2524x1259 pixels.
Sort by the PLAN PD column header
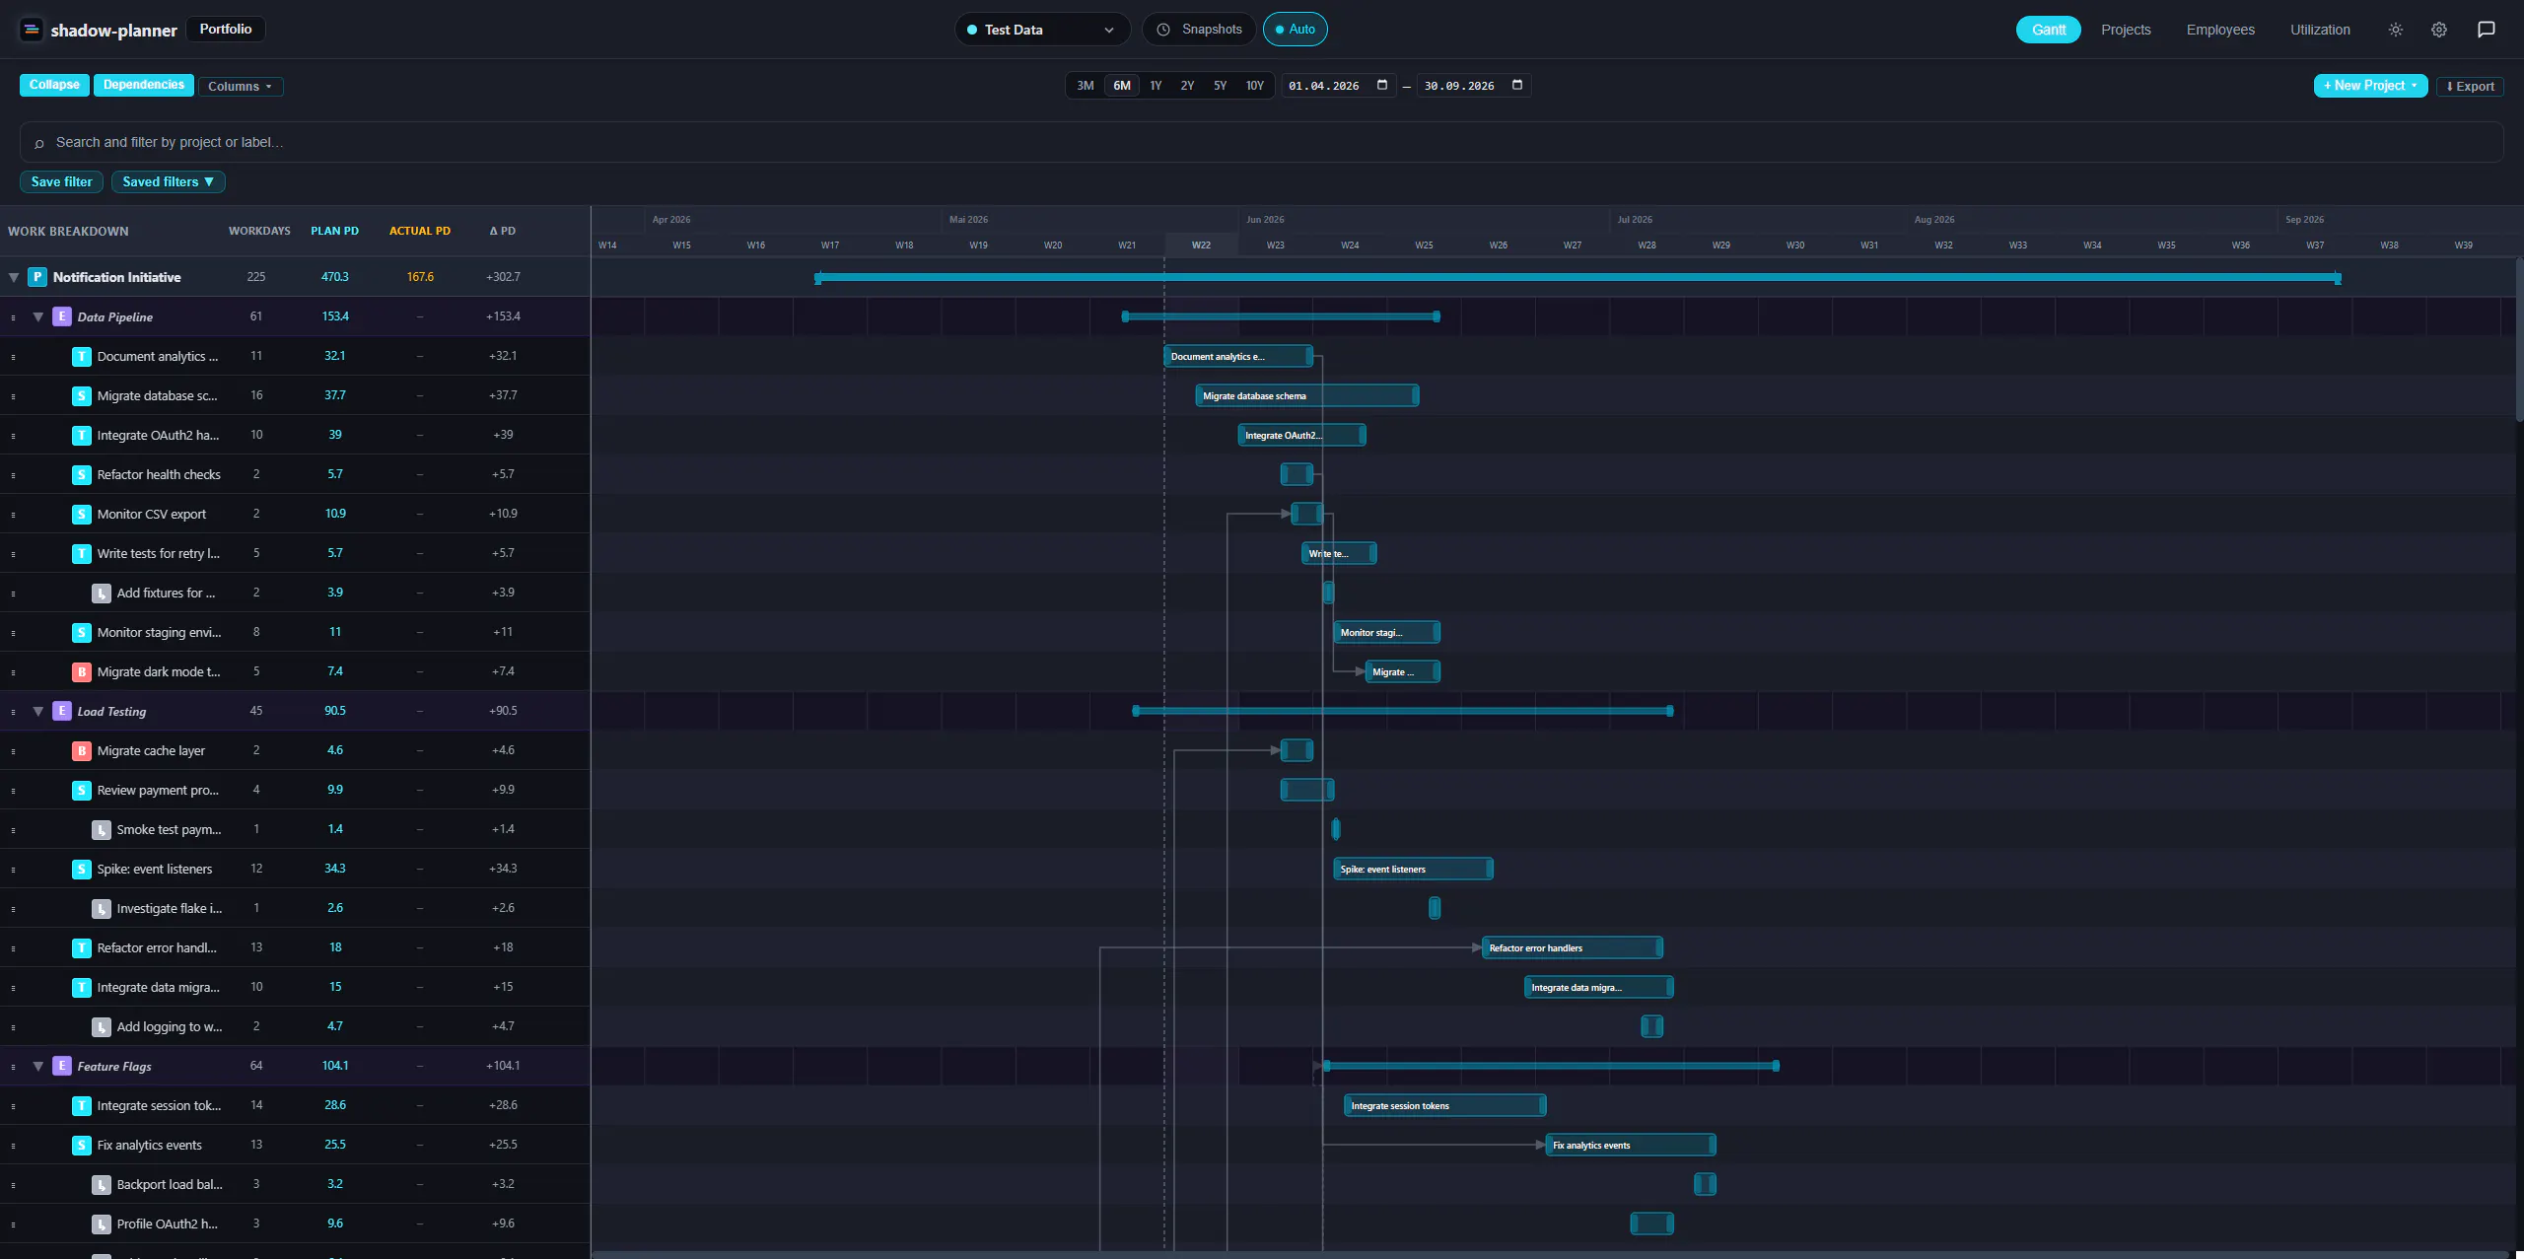(x=334, y=231)
